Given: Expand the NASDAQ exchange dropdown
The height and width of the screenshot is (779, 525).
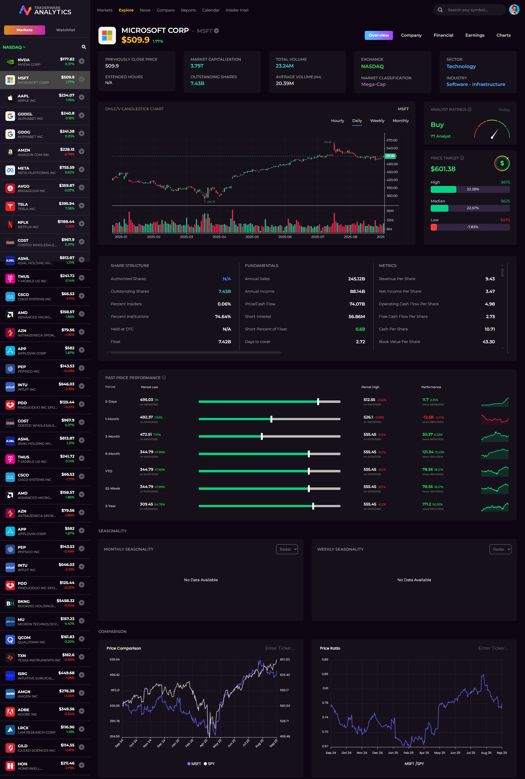Looking at the screenshot, I should click(14, 47).
